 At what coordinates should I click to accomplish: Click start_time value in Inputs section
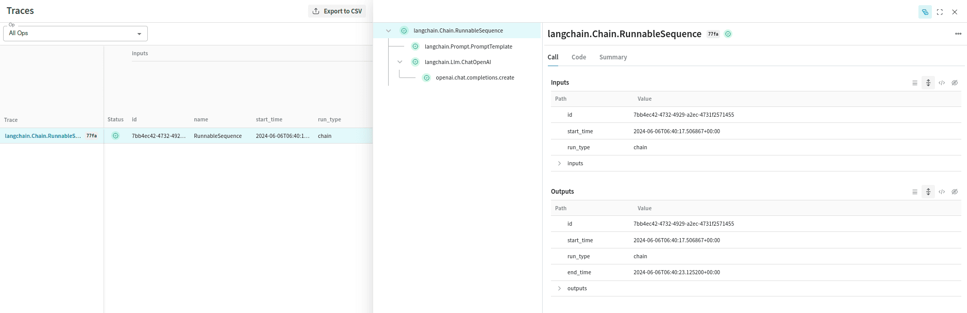tap(677, 131)
